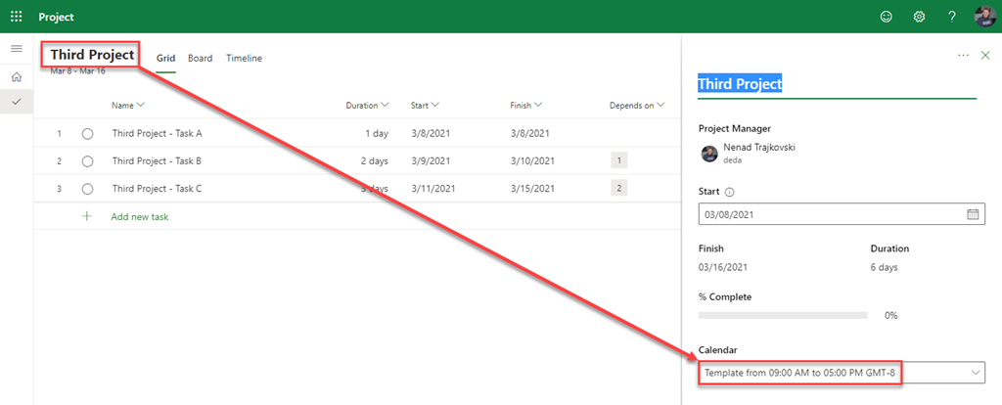Open the app launcher waffle icon
The height and width of the screenshot is (405, 1002).
click(x=17, y=17)
